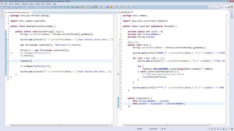Open the Run configurations dropdown arrow
Viewport: 234px width, 131px height.
click(x=74, y=7)
